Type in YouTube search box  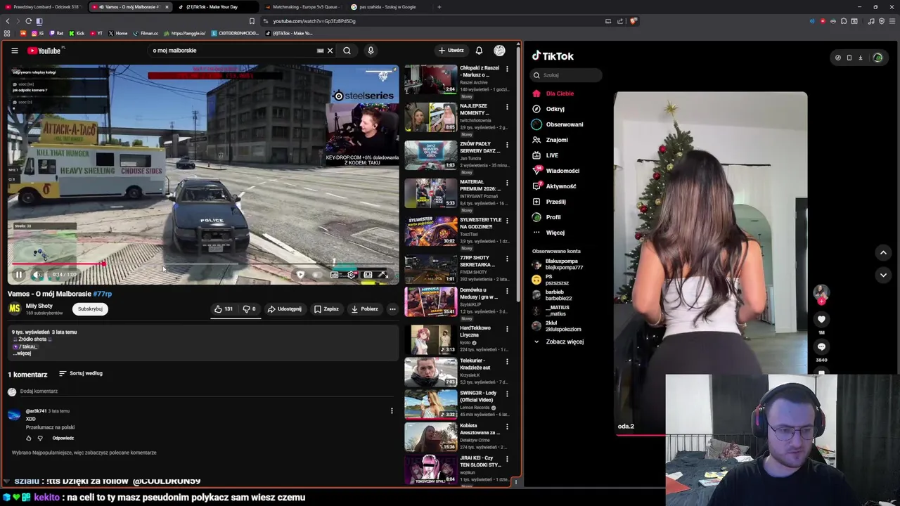pyautogui.click(x=232, y=51)
